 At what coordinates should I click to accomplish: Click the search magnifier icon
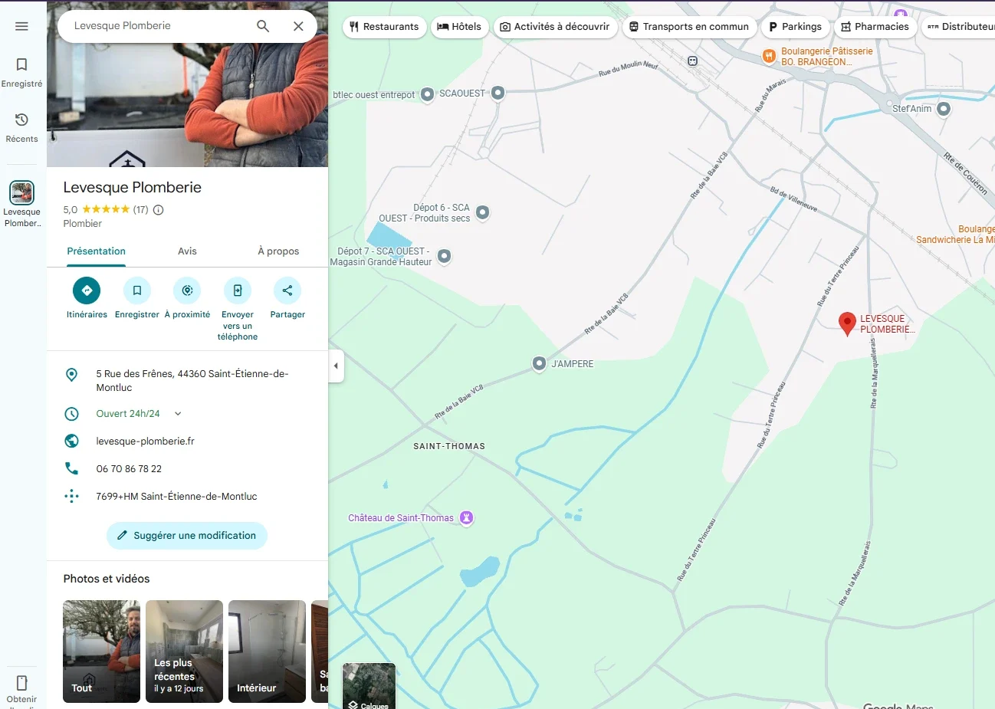(x=263, y=26)
